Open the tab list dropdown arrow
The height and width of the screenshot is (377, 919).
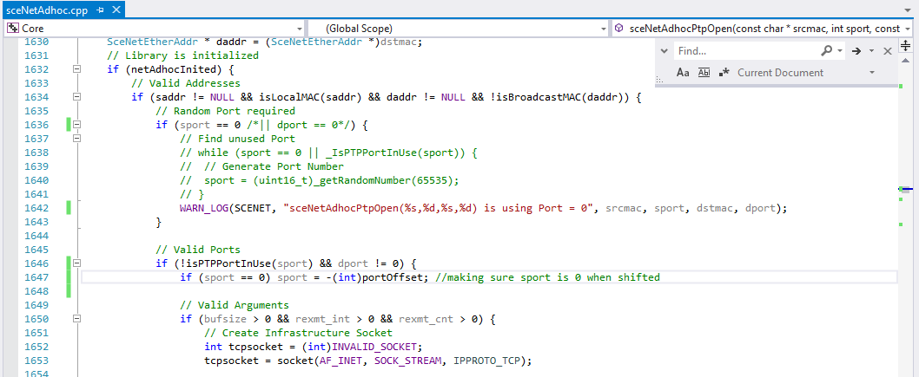point(908,10)
